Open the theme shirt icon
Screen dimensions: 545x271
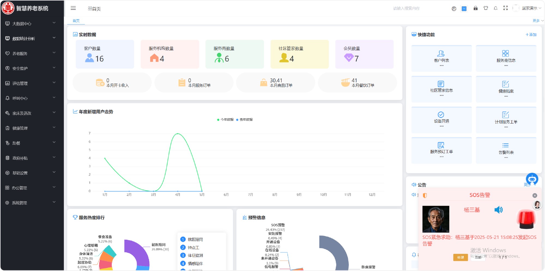[x=486, y=8]
